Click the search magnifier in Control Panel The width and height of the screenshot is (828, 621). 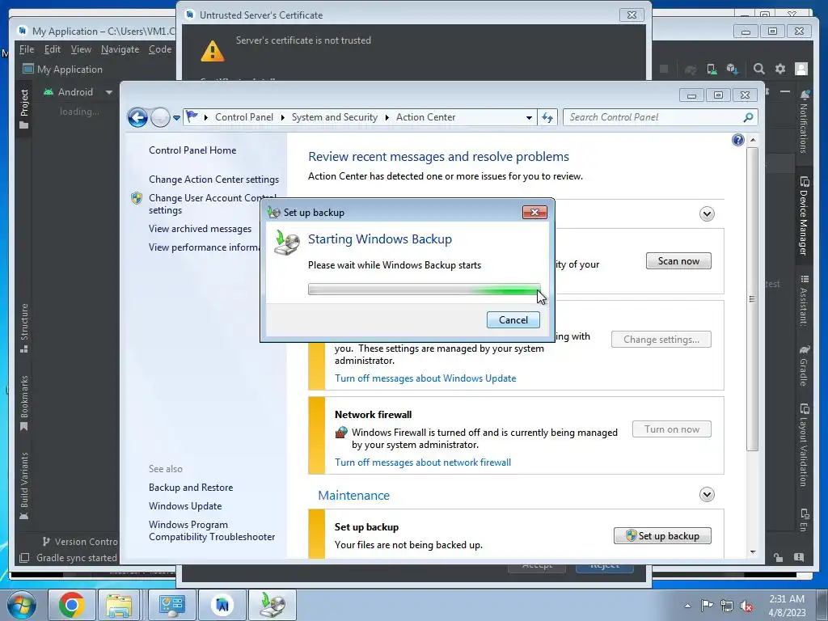click(x=748, y=117)
